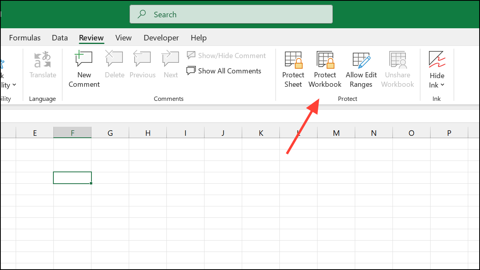This screenshot has height=270, width=480.
Task: Open the View tab
Action: 123,38
